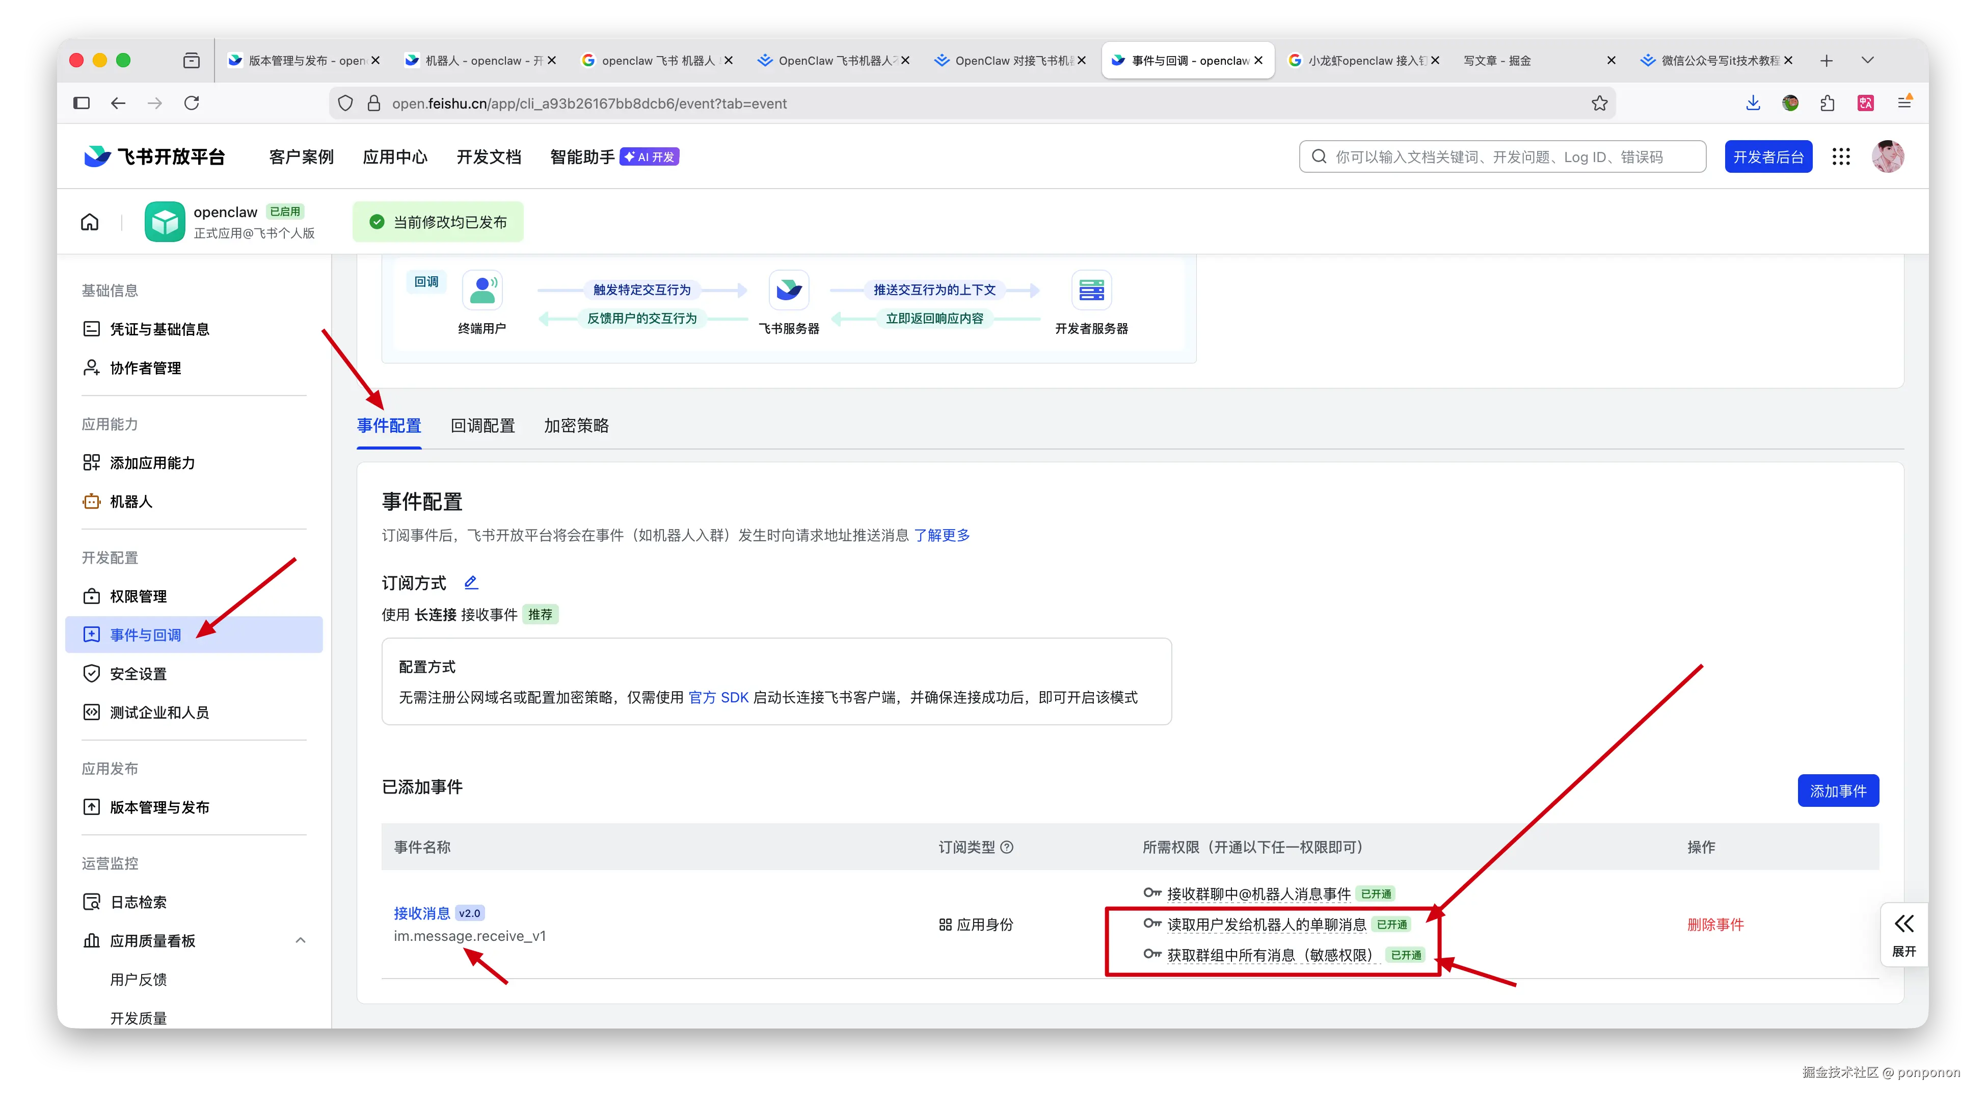Bookmark page with the star icon

click(1600, 103)
